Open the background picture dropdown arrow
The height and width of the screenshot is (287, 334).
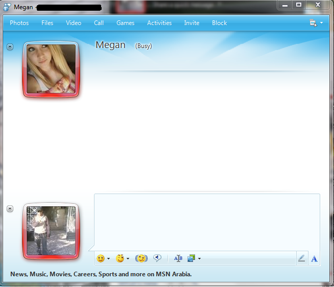coord(199,259)
